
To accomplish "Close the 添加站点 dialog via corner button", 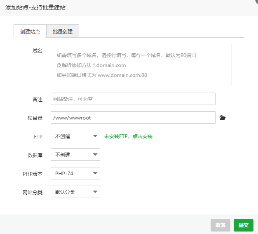I will coord(256,2).
